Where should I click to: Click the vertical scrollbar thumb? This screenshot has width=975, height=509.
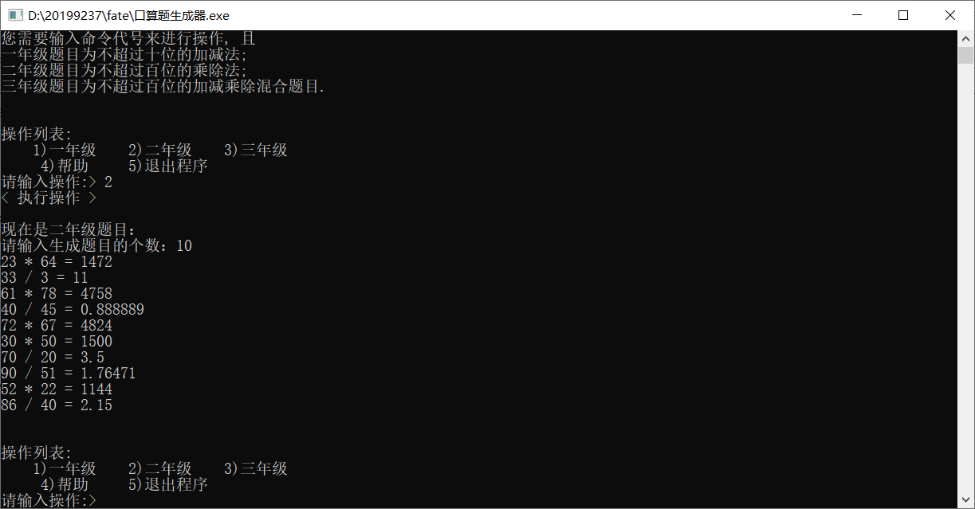coord(966,55)
